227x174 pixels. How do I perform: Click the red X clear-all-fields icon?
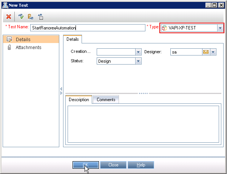(9, 17)
